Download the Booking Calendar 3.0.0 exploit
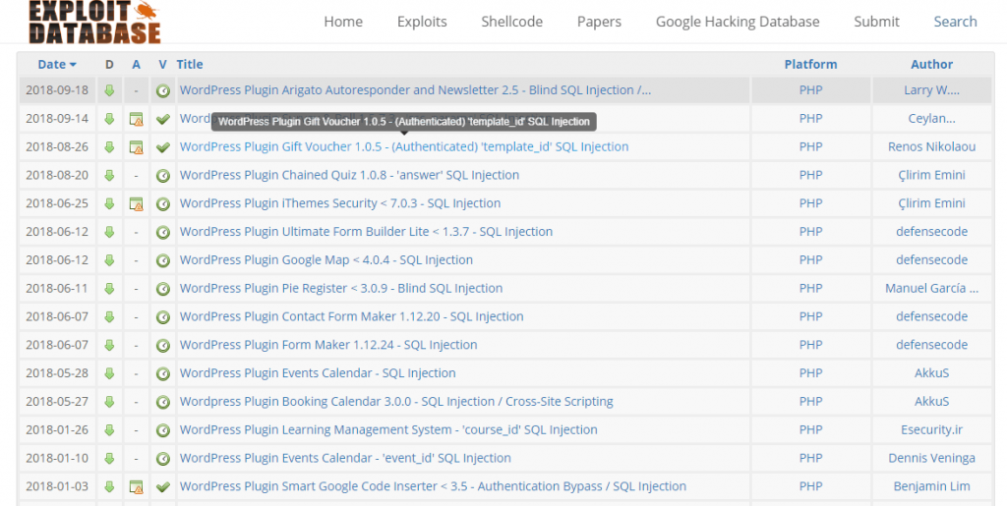The image size is (1007, 506). (109, 402)
